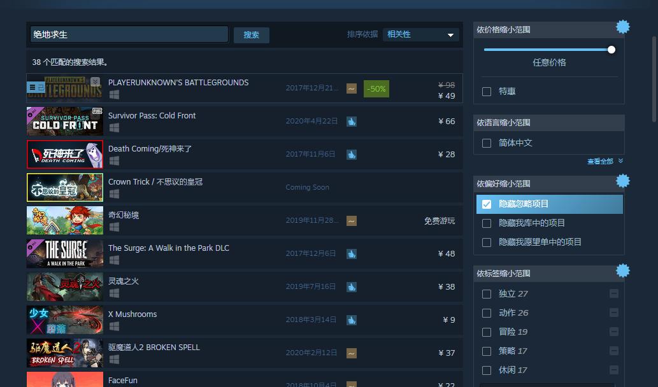Click the Death Coming game thumbnail
This screenshot has width=658, height=387.
coord(64,155)
